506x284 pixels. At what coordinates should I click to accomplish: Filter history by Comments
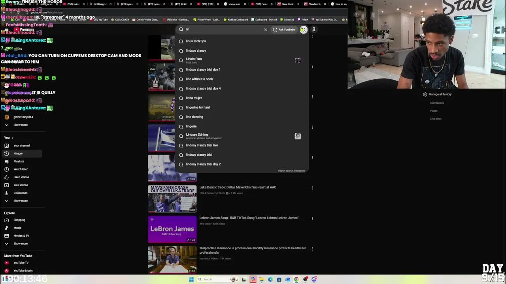point(437,103)
